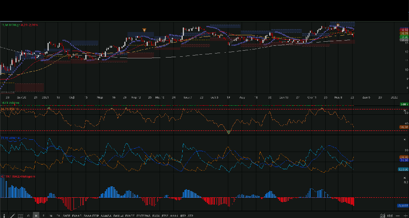Click the info icon in the bottom-left corner

pos(4,216)
